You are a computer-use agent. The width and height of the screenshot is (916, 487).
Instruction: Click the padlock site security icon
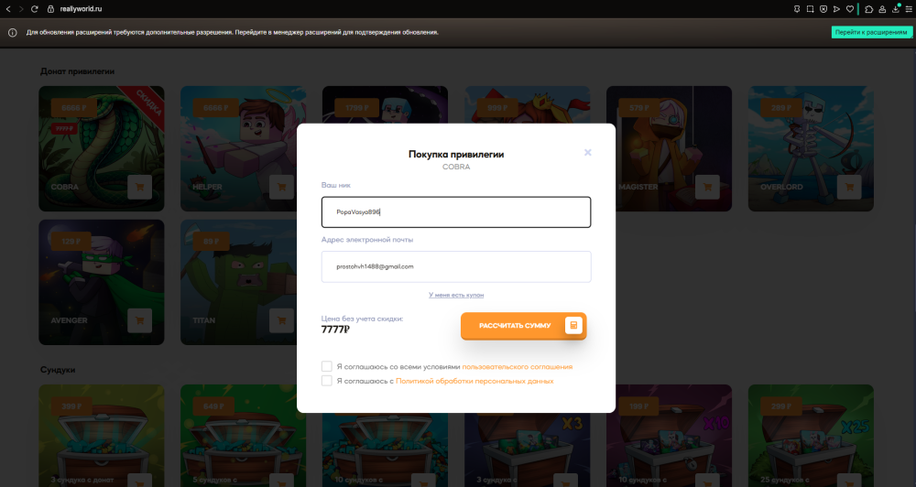(x=50, y=9)
